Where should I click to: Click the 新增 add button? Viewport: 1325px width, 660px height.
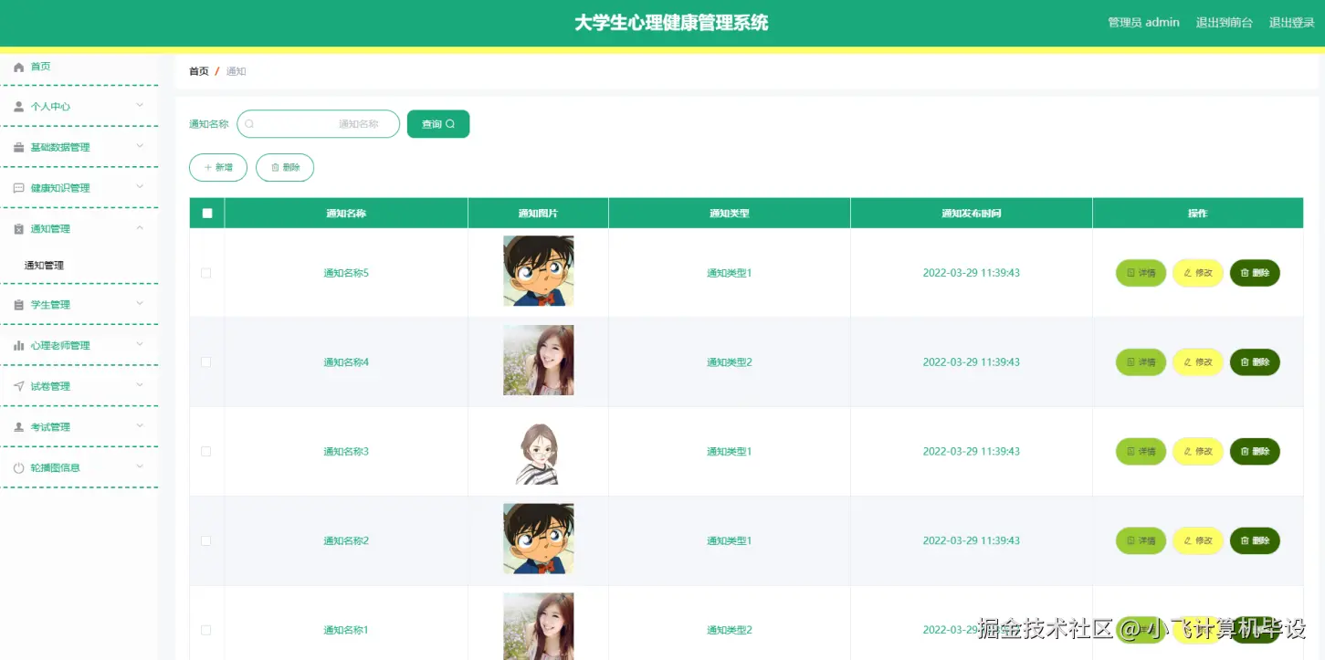point(218,168)
